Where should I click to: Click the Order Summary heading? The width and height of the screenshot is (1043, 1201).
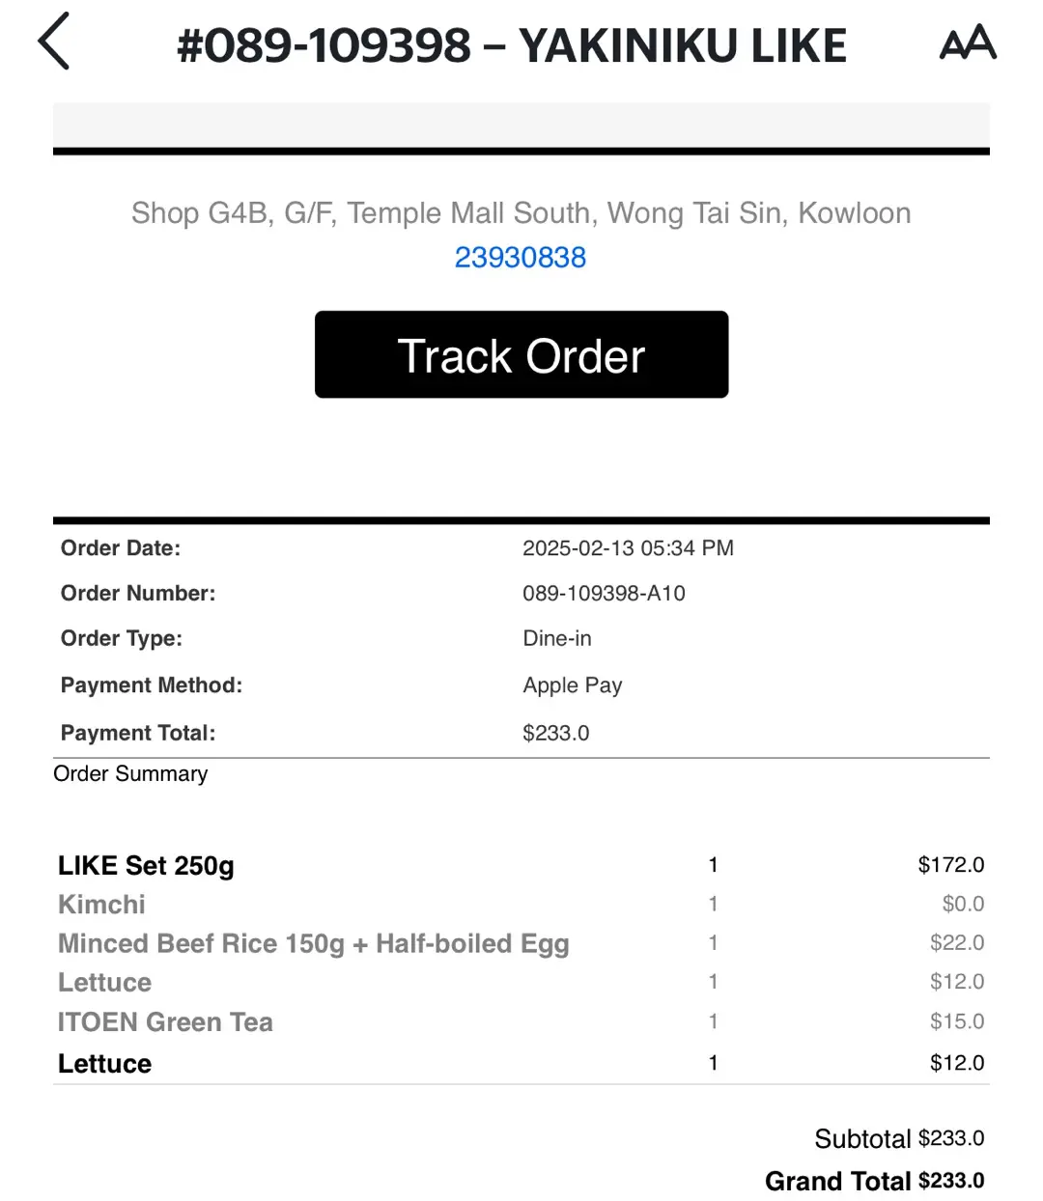pos(130,773)
